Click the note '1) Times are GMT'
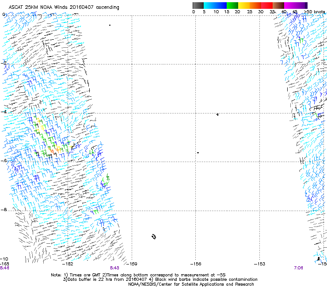Viewport: 327px width, 287px height. (x=82, y=275)
